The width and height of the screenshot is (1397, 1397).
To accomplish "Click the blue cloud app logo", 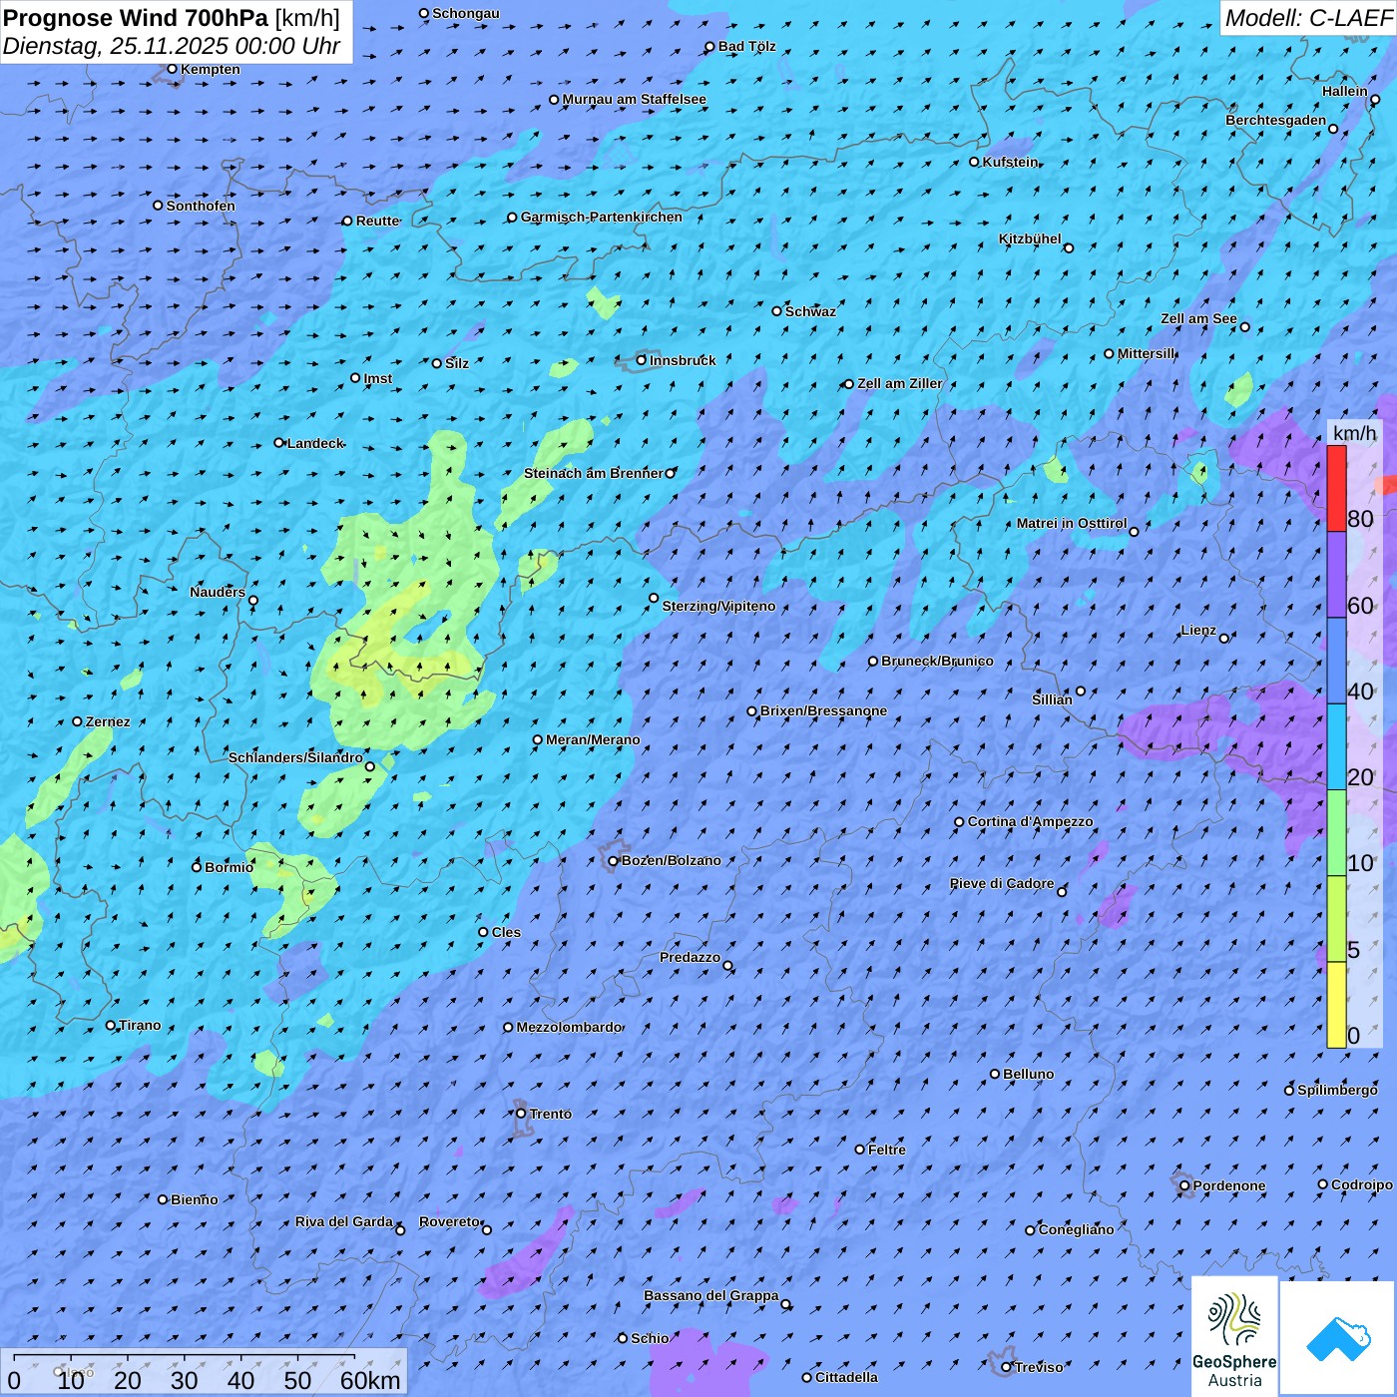I will (1337, 1338).
